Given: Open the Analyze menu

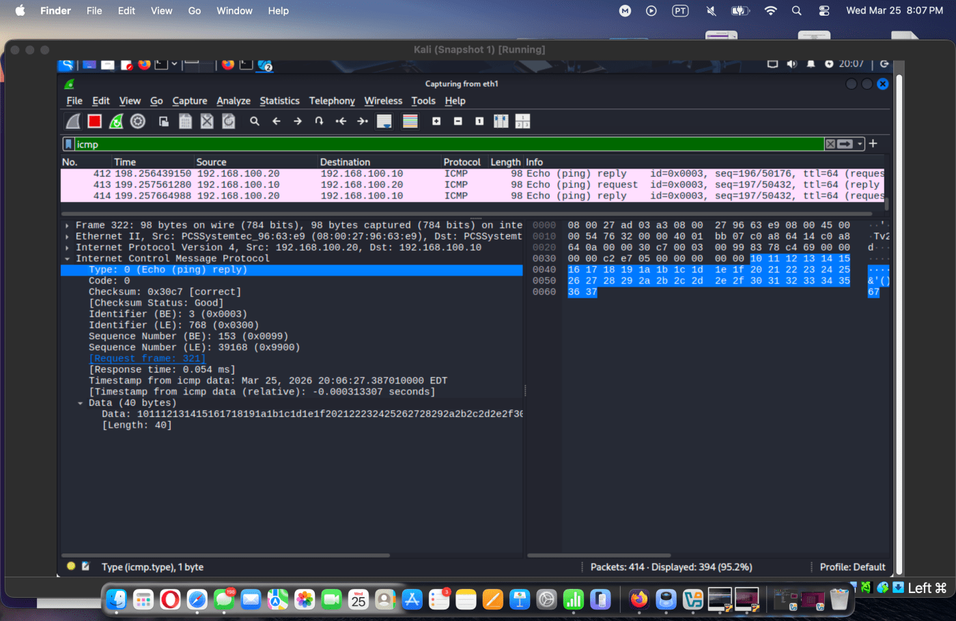Looking at the screenshot, I should (234, 101).
